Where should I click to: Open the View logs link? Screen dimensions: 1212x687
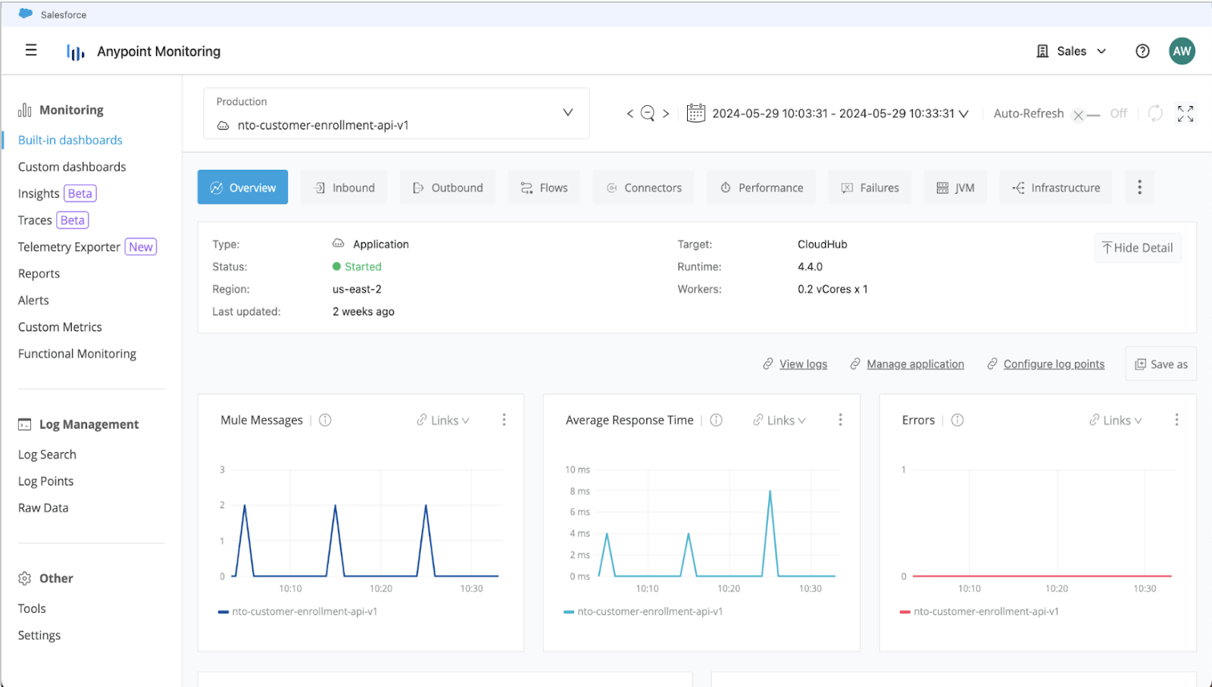point(803,364)
